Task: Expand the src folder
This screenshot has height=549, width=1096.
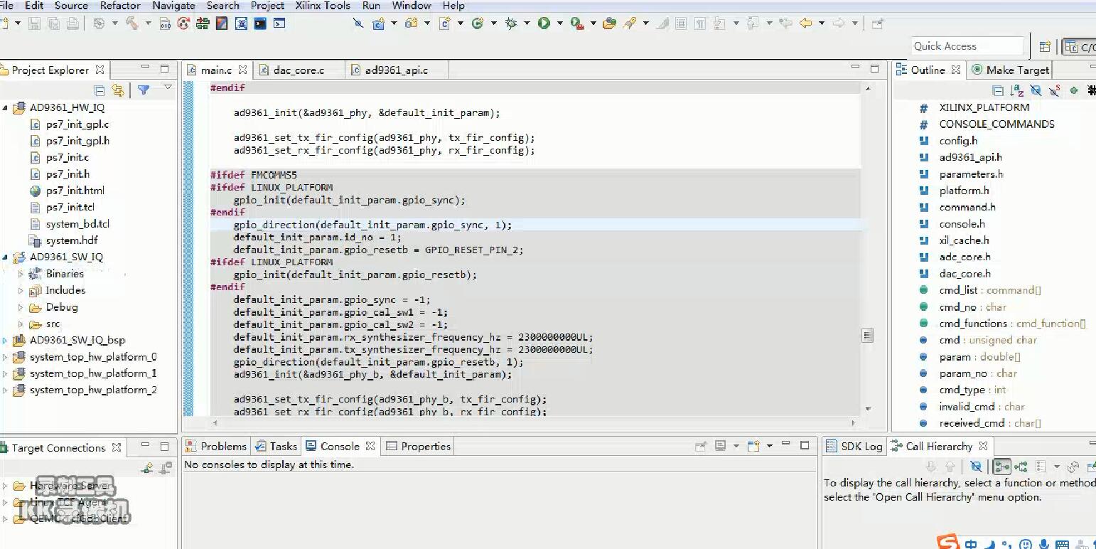Action: click(21, 324)
